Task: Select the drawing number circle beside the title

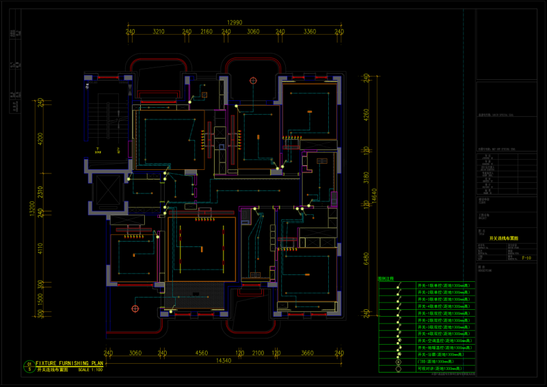Action: click(x=29, y=366)
